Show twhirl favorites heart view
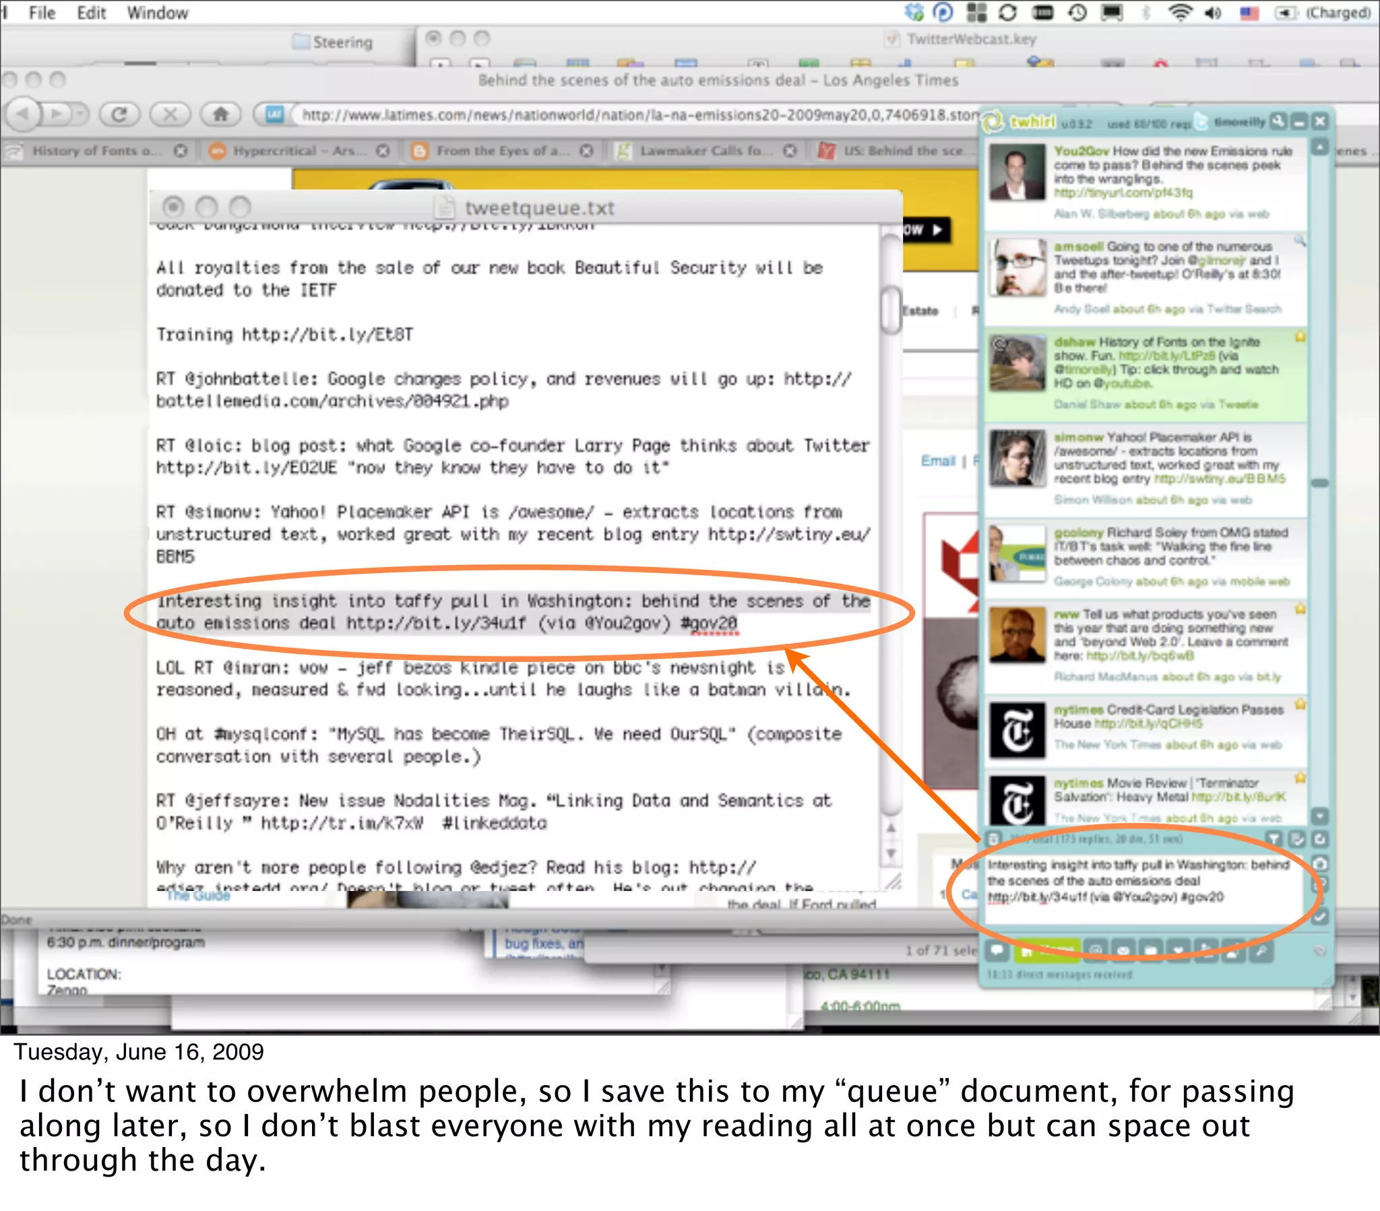1380x1211 pixels. [1178, 950]
